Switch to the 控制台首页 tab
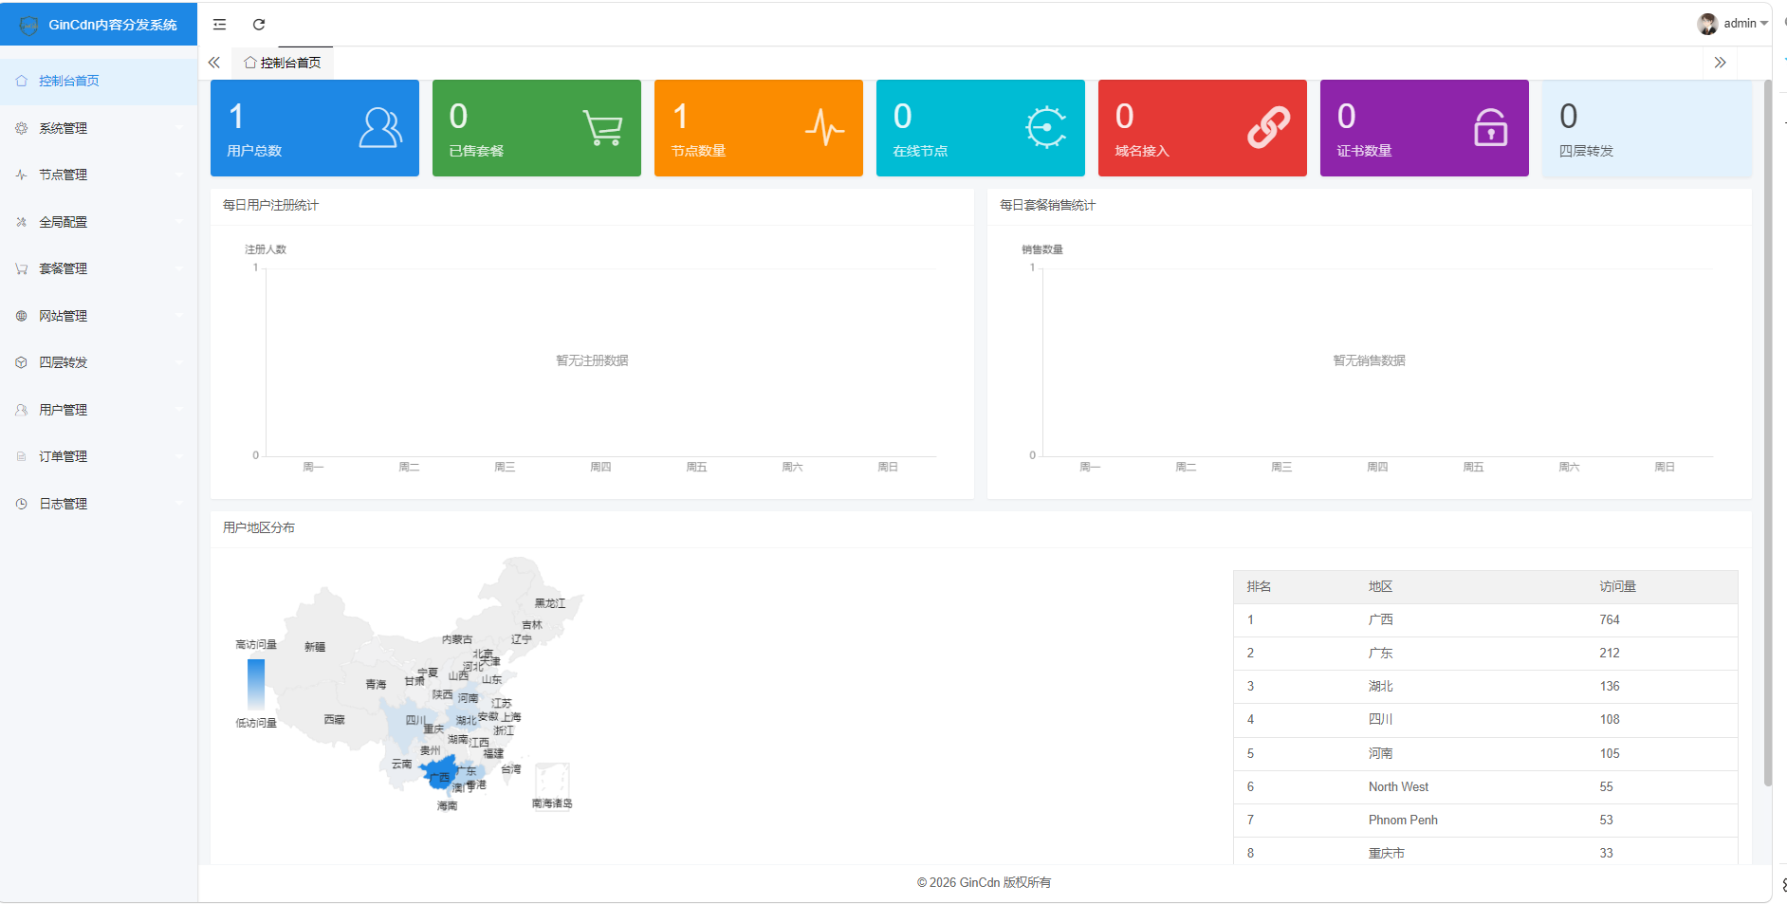1787x904 pixels. point(284,63)
